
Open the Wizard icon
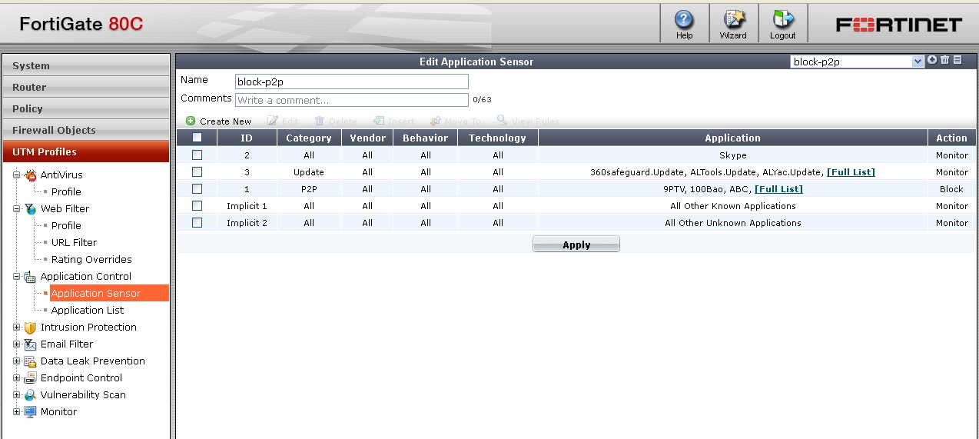point(732,19)
